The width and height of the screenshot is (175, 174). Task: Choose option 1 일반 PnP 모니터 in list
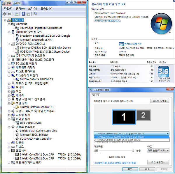click(x=132, y=137)
